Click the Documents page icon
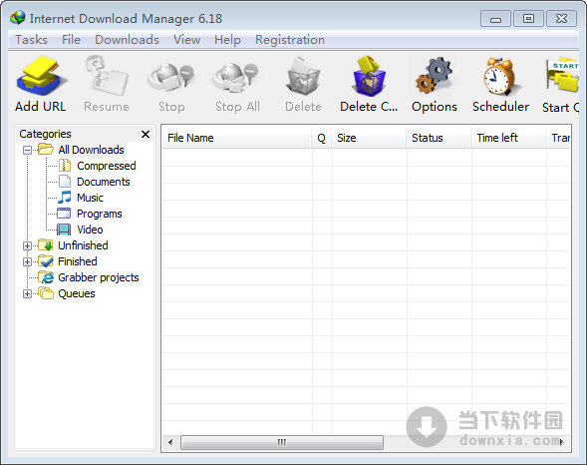The height and width of the screenshot is (465, 587). pyautogui.click(x=65, y=182)
